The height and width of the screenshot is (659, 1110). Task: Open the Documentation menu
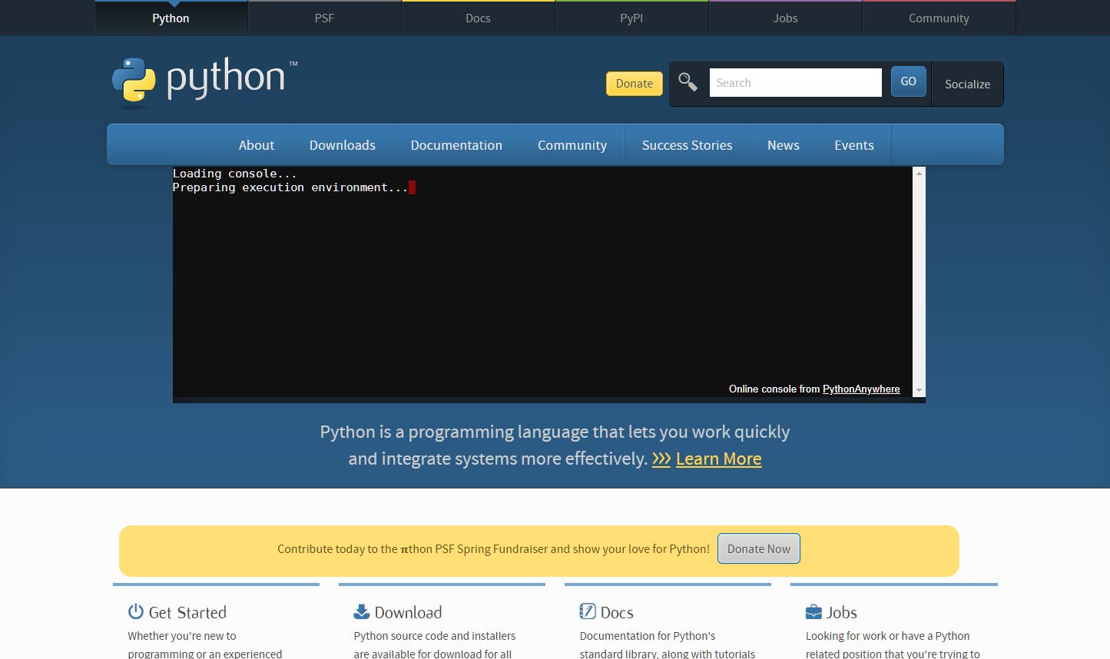[456, 145]
